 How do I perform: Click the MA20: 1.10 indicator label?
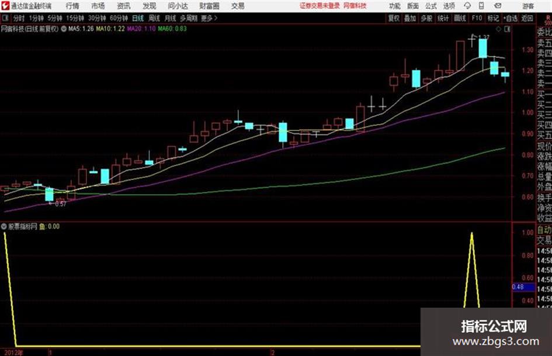click(141, 29)
